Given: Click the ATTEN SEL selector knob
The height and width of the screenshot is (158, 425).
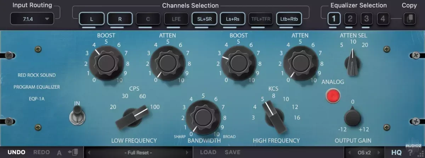Looking at the screenshot, I should [x=352, y=63].
